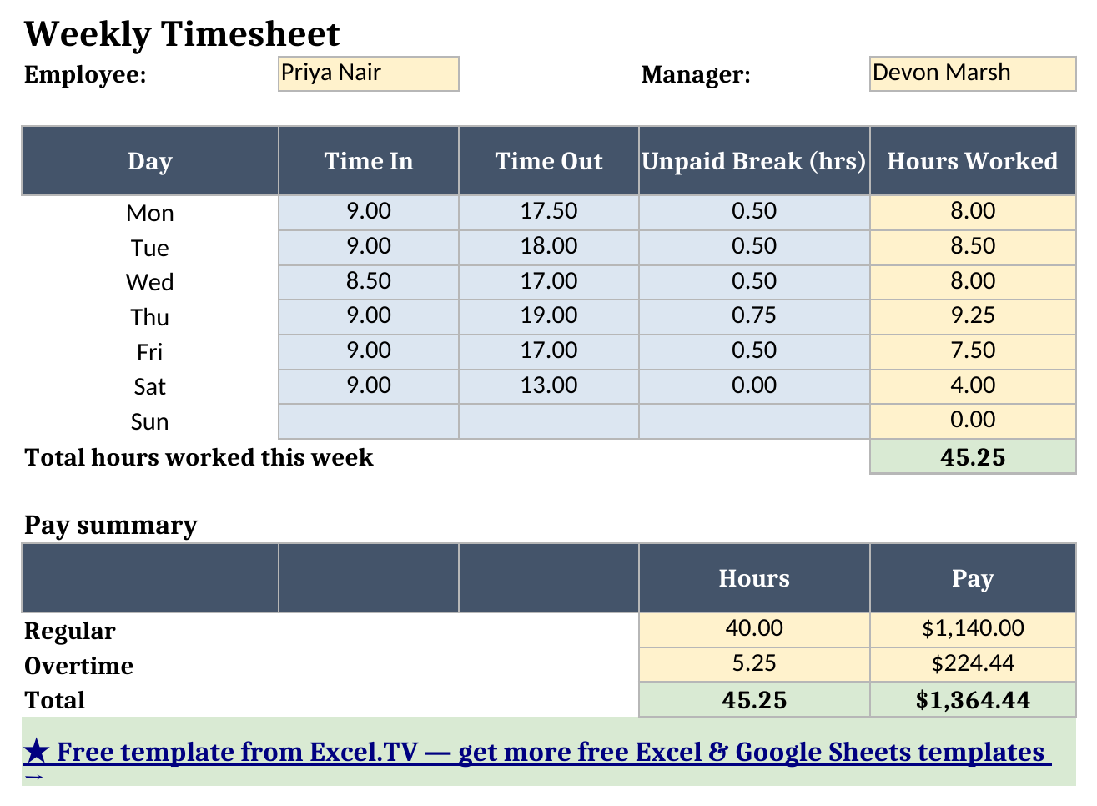
Task: Click the empty Sunday Time Out cell
Action: click(549, 421)
